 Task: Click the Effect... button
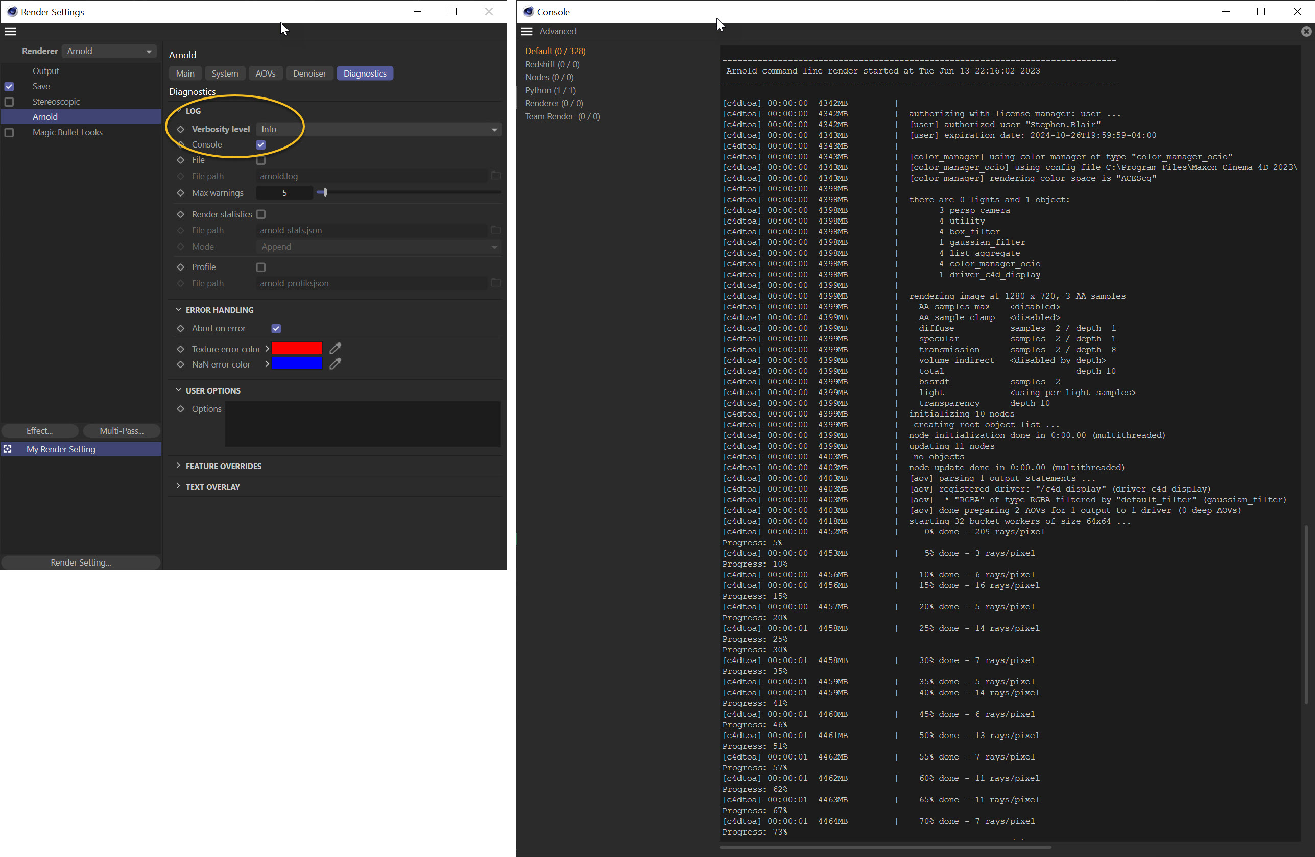pos(39,431)
